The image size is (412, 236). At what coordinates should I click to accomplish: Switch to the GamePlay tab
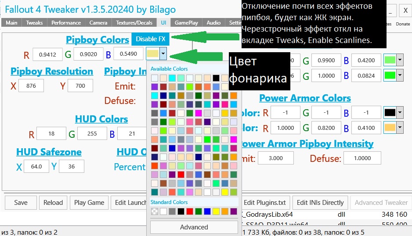[x=186, y=22]
